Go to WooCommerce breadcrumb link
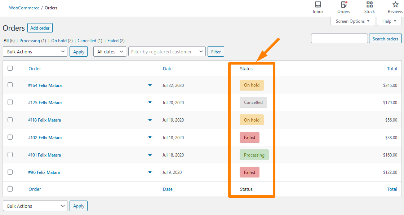 24,8
